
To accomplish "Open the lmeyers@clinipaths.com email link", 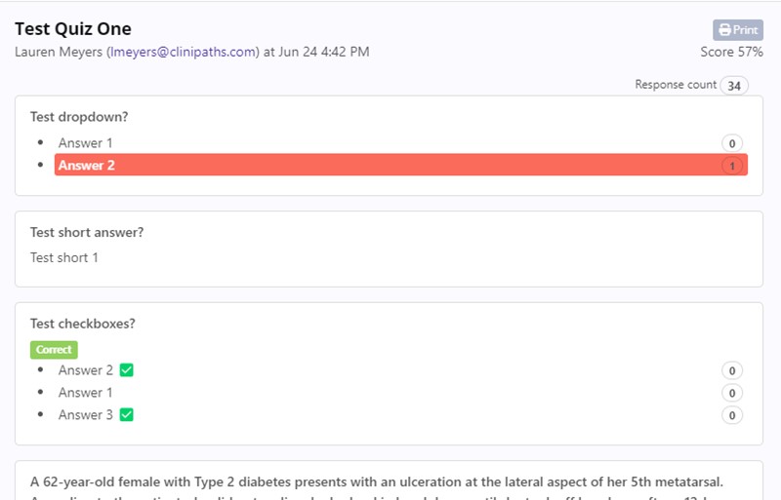I will (183, 52).
